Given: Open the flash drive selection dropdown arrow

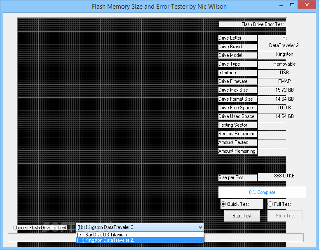Looking at the screenshot, I should click(200, 227).
